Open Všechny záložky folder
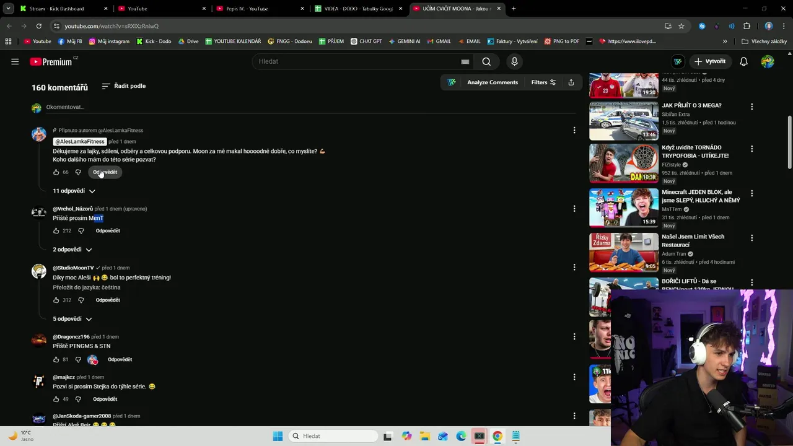 tap(764, 42)
